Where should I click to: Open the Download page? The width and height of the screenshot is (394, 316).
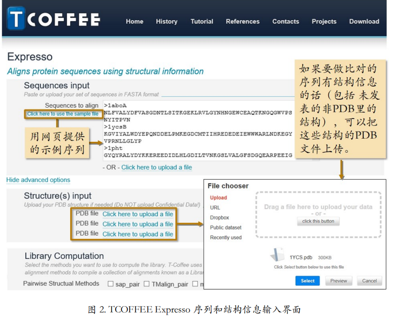point(364,22)
